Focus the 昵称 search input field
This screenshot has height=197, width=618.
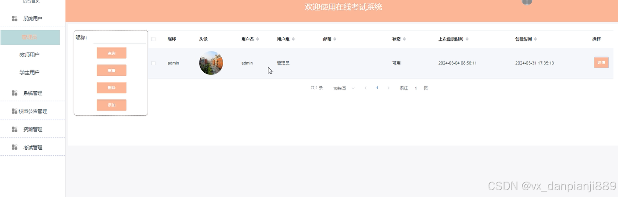(x=120, y=38)
